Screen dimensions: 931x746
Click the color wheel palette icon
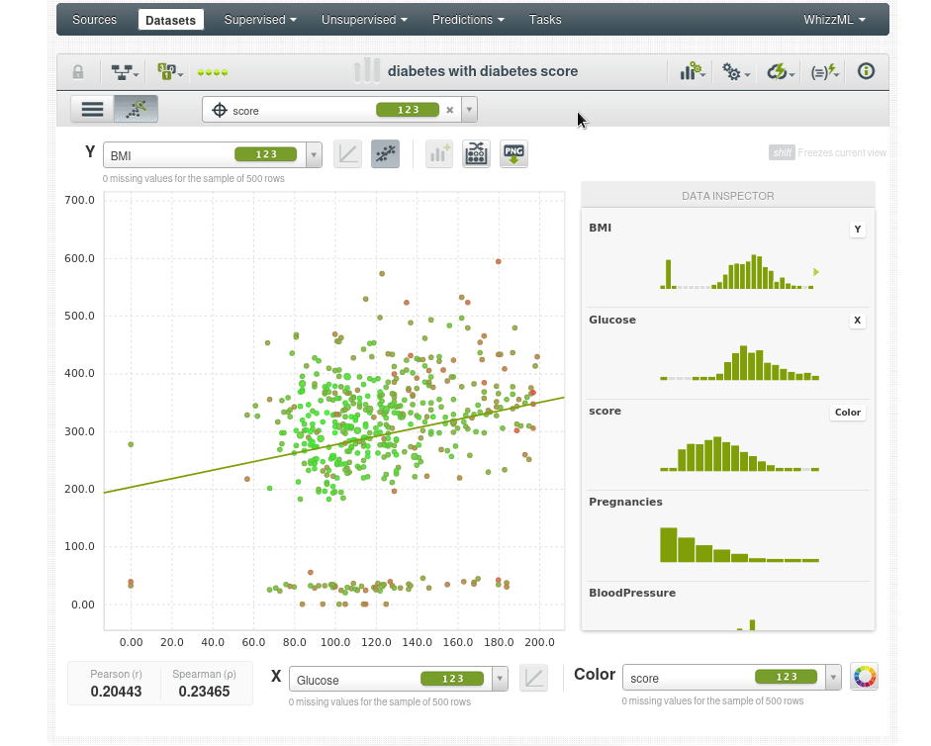pyautogui.click(x=864, y=677)
